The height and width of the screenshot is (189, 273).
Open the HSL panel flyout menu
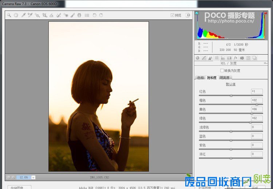[264, 63]
